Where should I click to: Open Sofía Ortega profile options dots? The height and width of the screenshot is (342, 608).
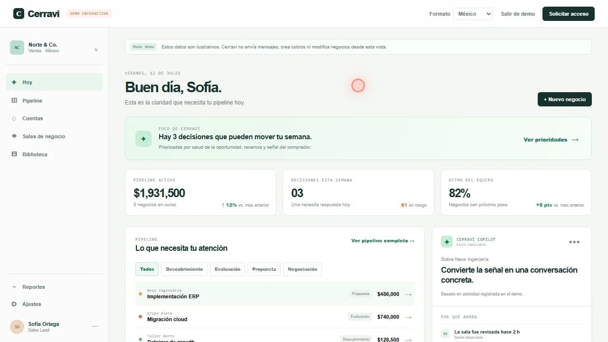95,326
